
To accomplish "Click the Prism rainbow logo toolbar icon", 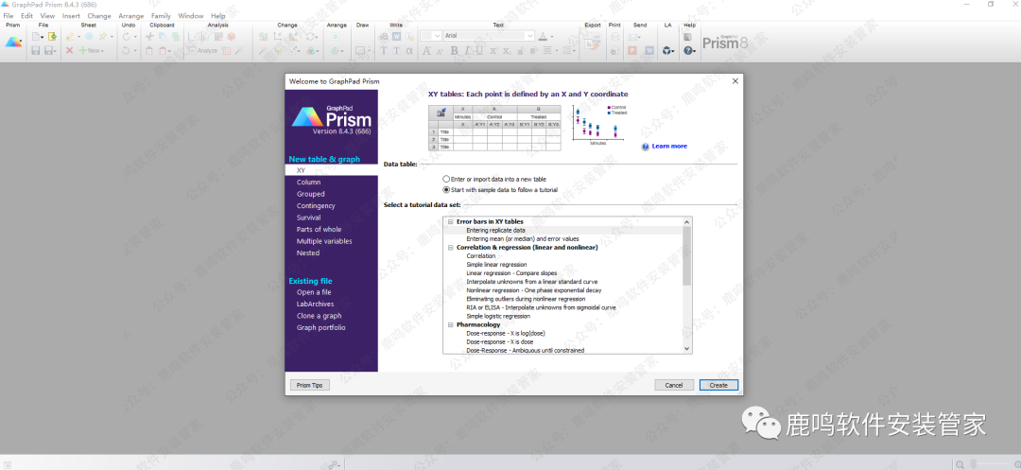I will coord(13,42).
